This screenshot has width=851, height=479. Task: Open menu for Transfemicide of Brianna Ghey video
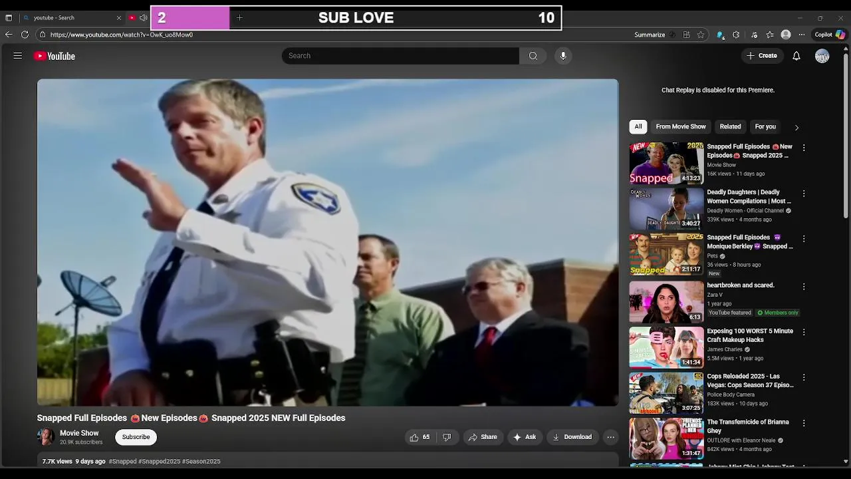tap(804, 423)
